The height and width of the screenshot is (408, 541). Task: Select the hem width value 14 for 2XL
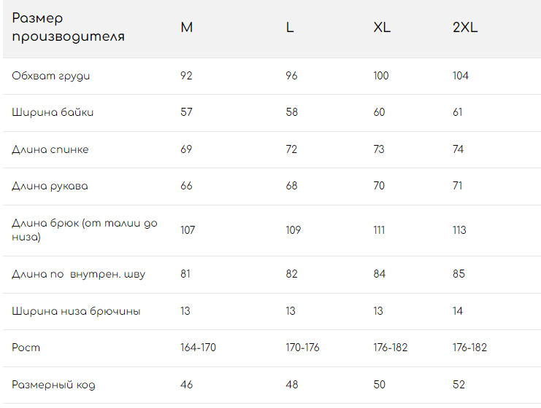pos(457,311)
